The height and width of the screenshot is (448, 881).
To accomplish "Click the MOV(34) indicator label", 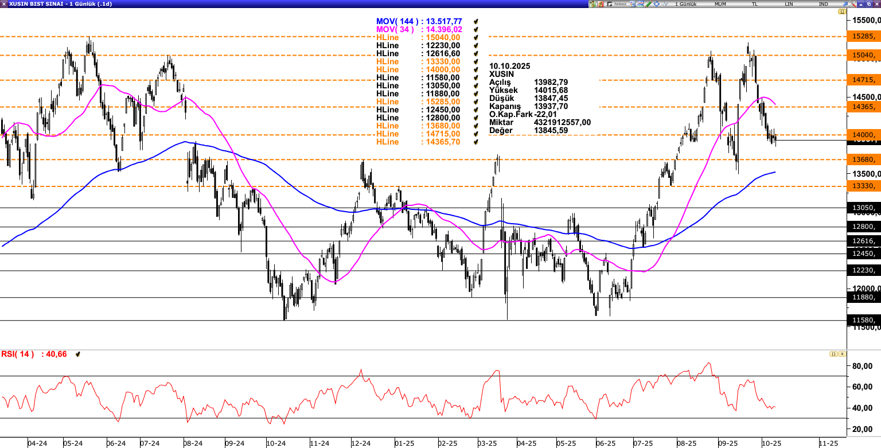I will 395,30.
